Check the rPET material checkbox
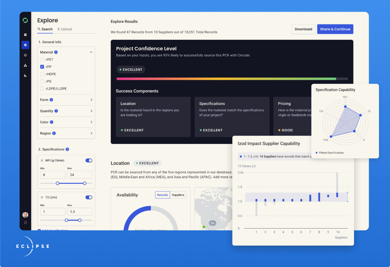390x267 pixels. (x=41, y=59)
